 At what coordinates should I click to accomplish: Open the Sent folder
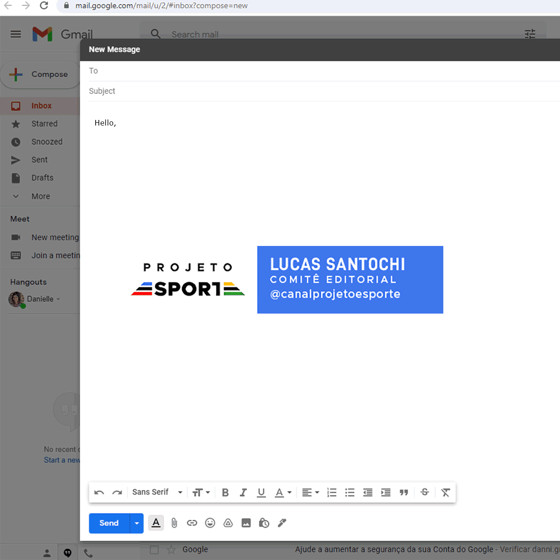(40, 160)
